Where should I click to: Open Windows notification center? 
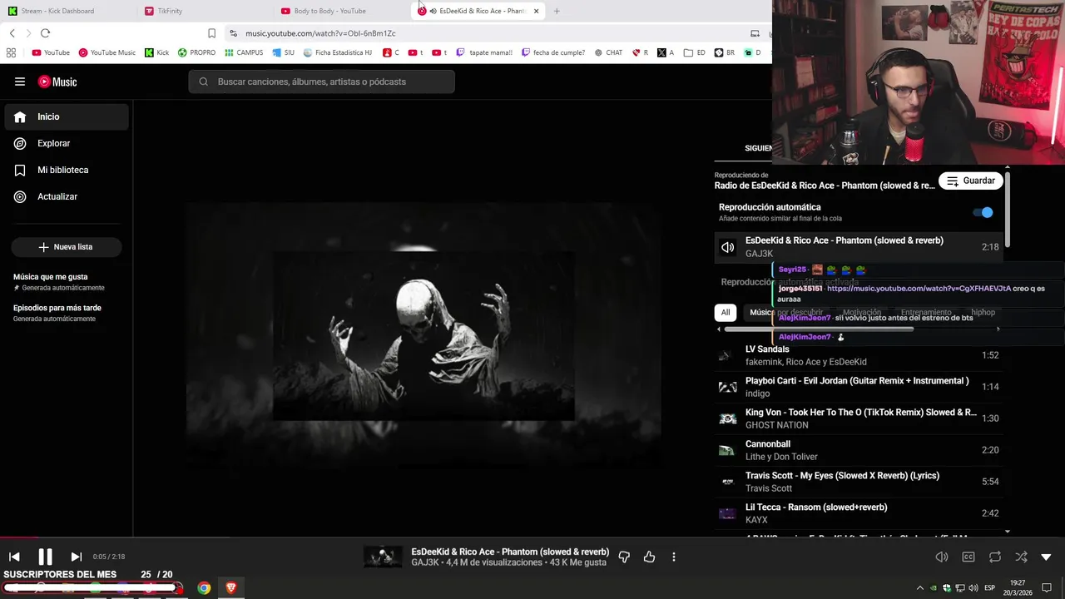pos(1047,588)
